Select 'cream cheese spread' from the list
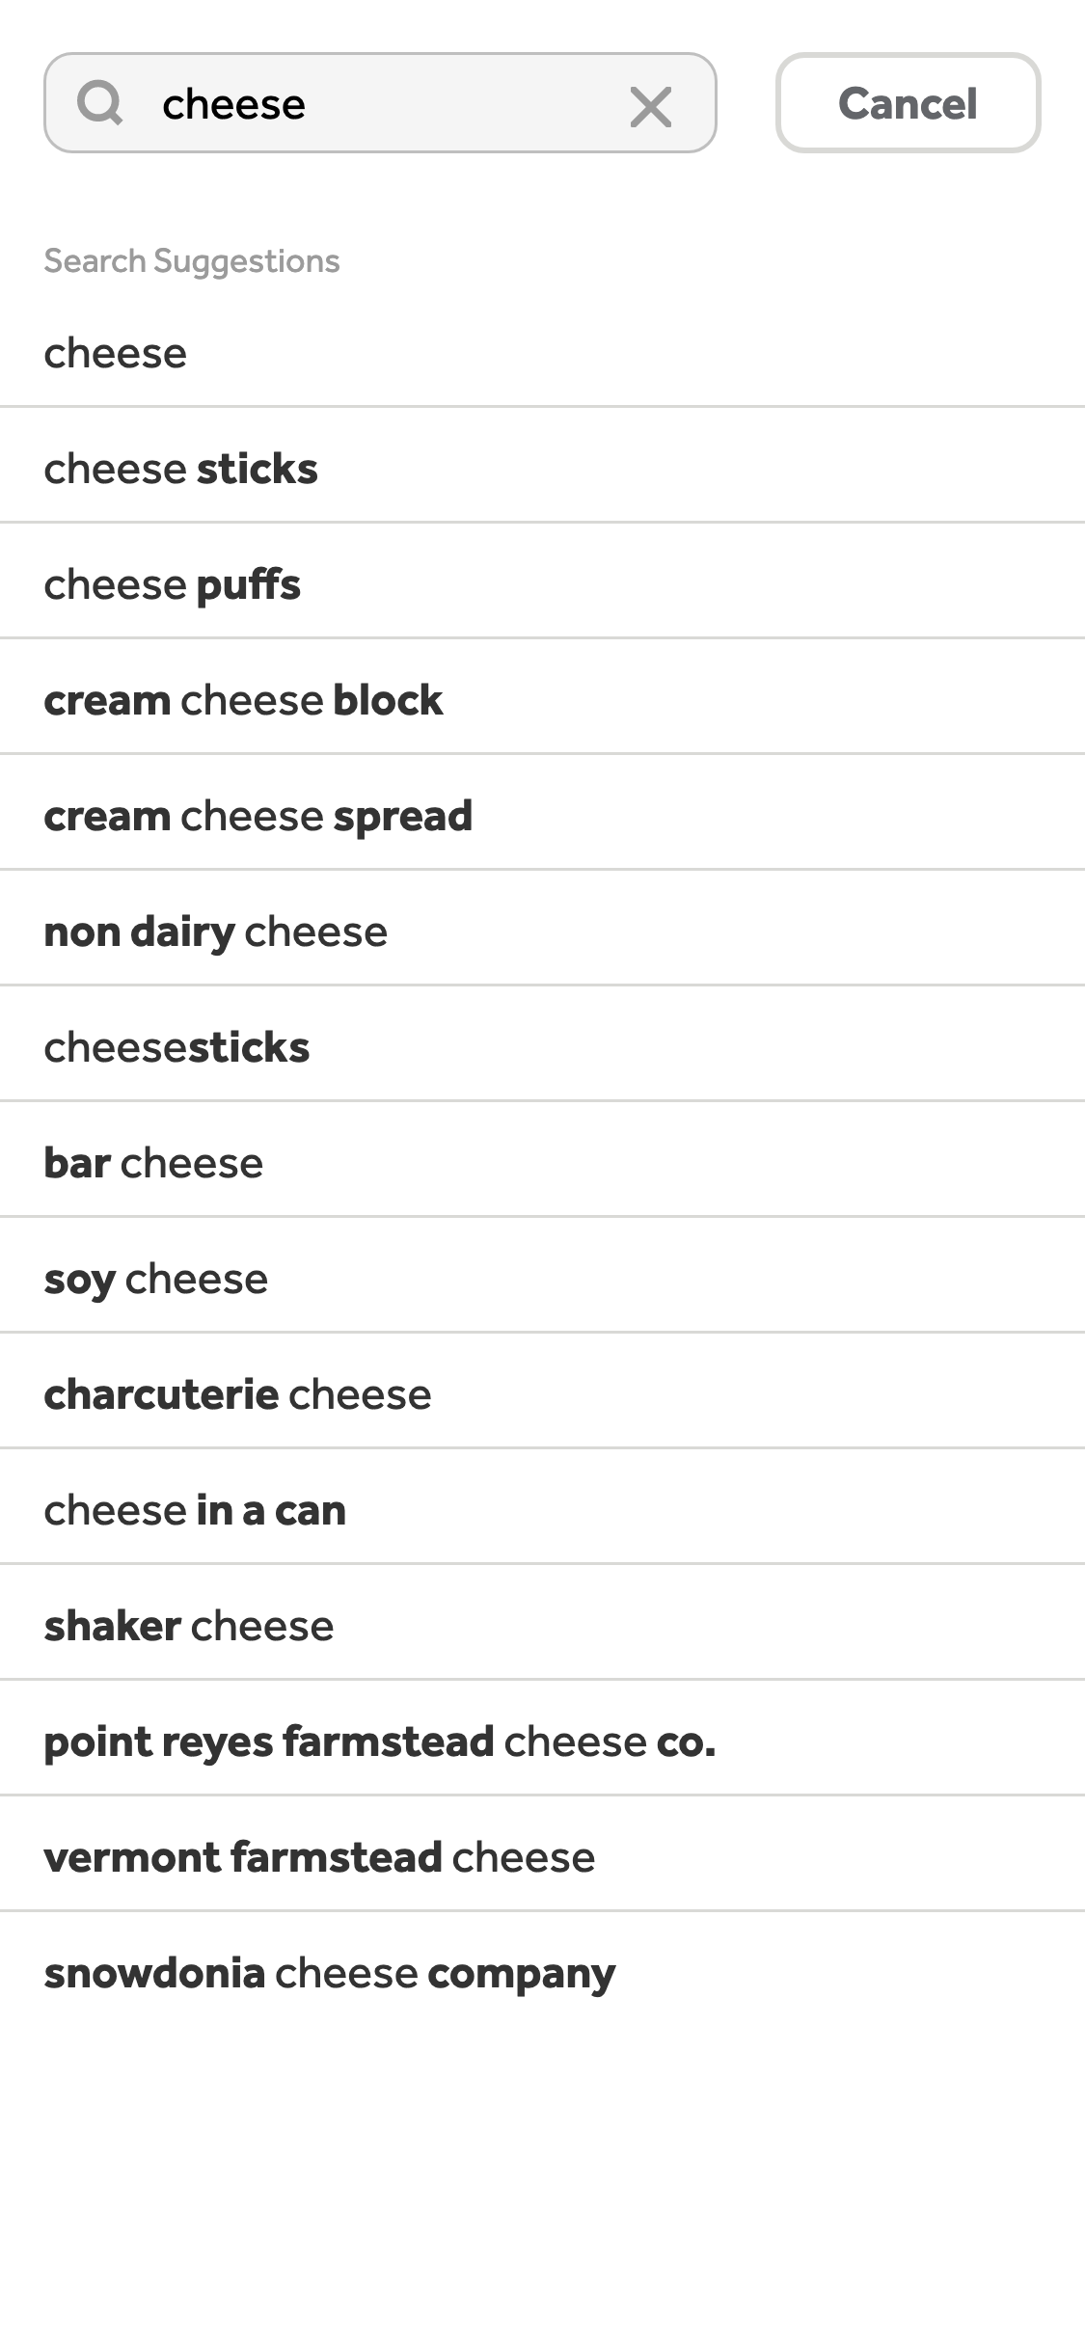The width and height of the screenshot is (1085, 2349). (x=542, y=815)
